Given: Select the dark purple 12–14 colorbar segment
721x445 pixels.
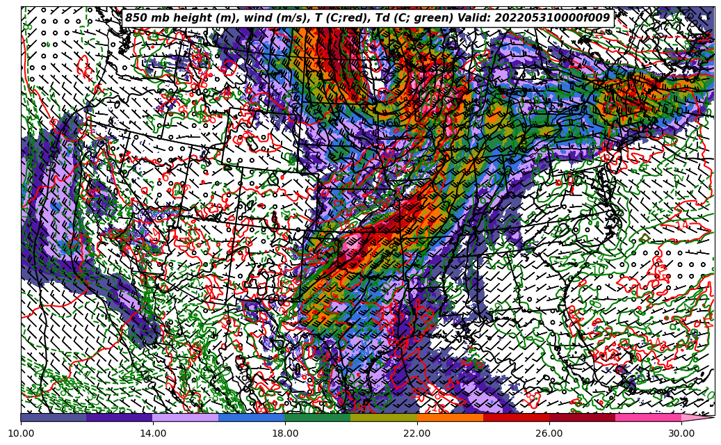Looking at the screenshot, I should (120, 418).
